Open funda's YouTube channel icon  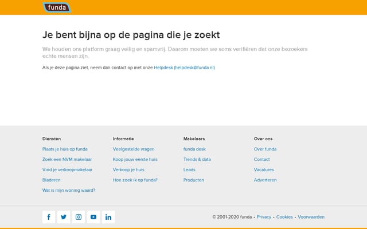tap(93, 217)
